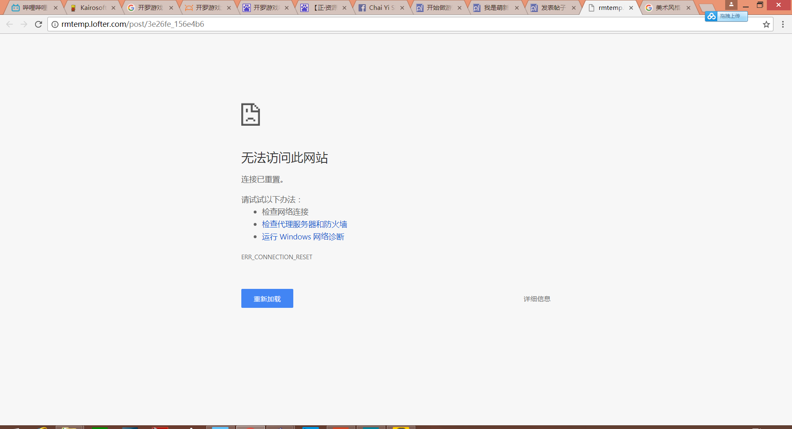Reload the page using the toolbar refresh icon
The height and width of the screenshot is (429, 792).
click(x=38, y=24)
